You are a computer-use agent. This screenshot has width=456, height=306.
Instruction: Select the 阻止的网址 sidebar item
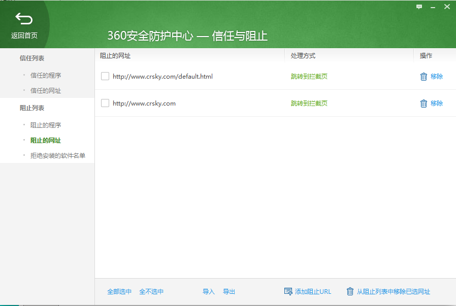(x=46, y=141)
